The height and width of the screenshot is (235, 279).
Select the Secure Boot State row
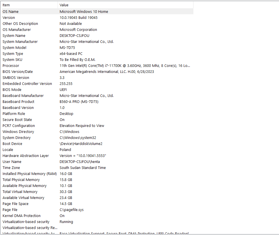pos(98,120)
